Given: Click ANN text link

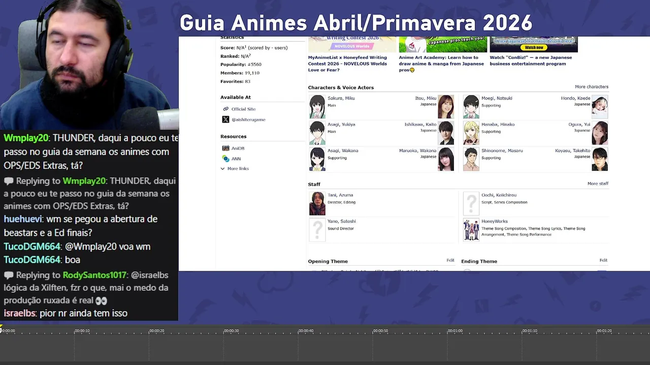Looking at the screenshot, I should tap(236, 159).
